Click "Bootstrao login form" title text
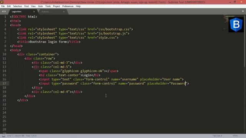Screen dimensions: 246x138 48,42
